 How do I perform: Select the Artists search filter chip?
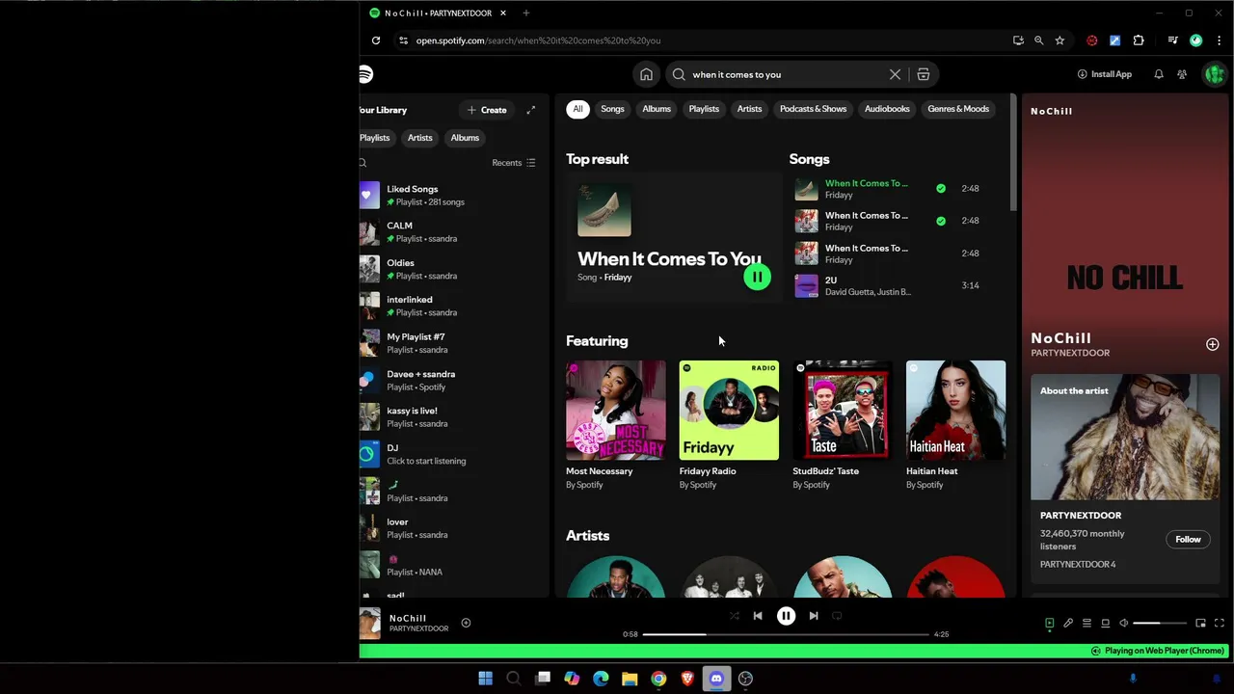[x=749, y=109]
